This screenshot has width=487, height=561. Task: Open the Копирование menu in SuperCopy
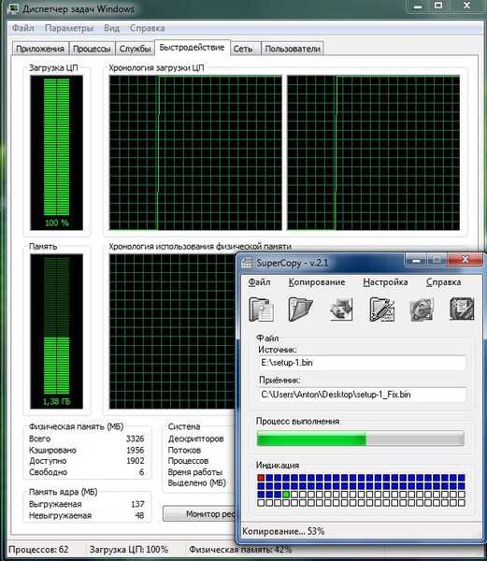[317, 282]
